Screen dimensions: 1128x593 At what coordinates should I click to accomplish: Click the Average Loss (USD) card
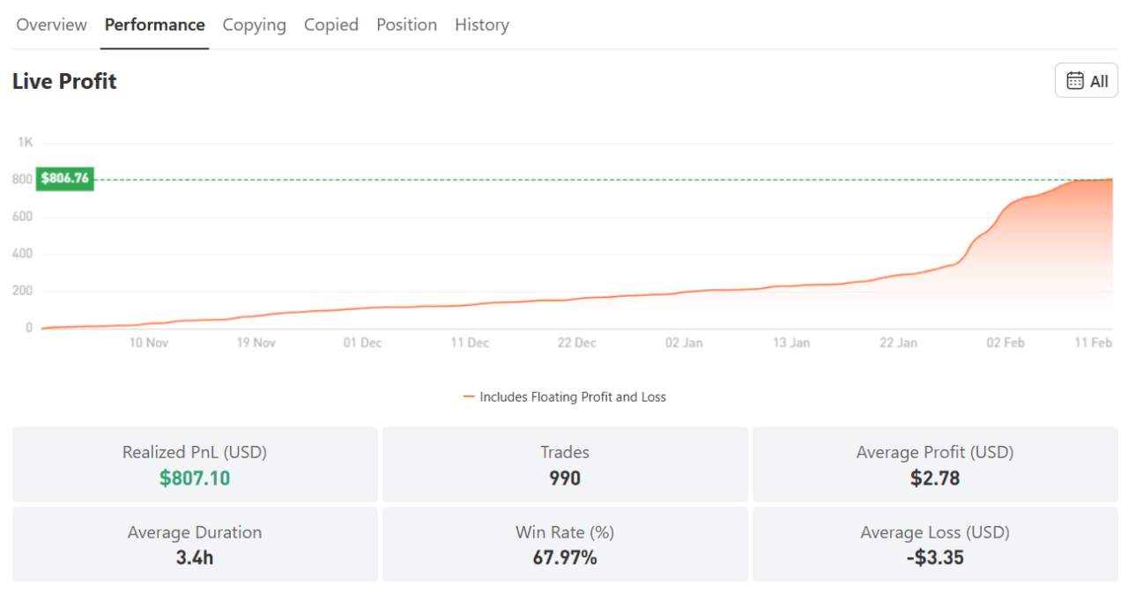(x=935, y=544)
